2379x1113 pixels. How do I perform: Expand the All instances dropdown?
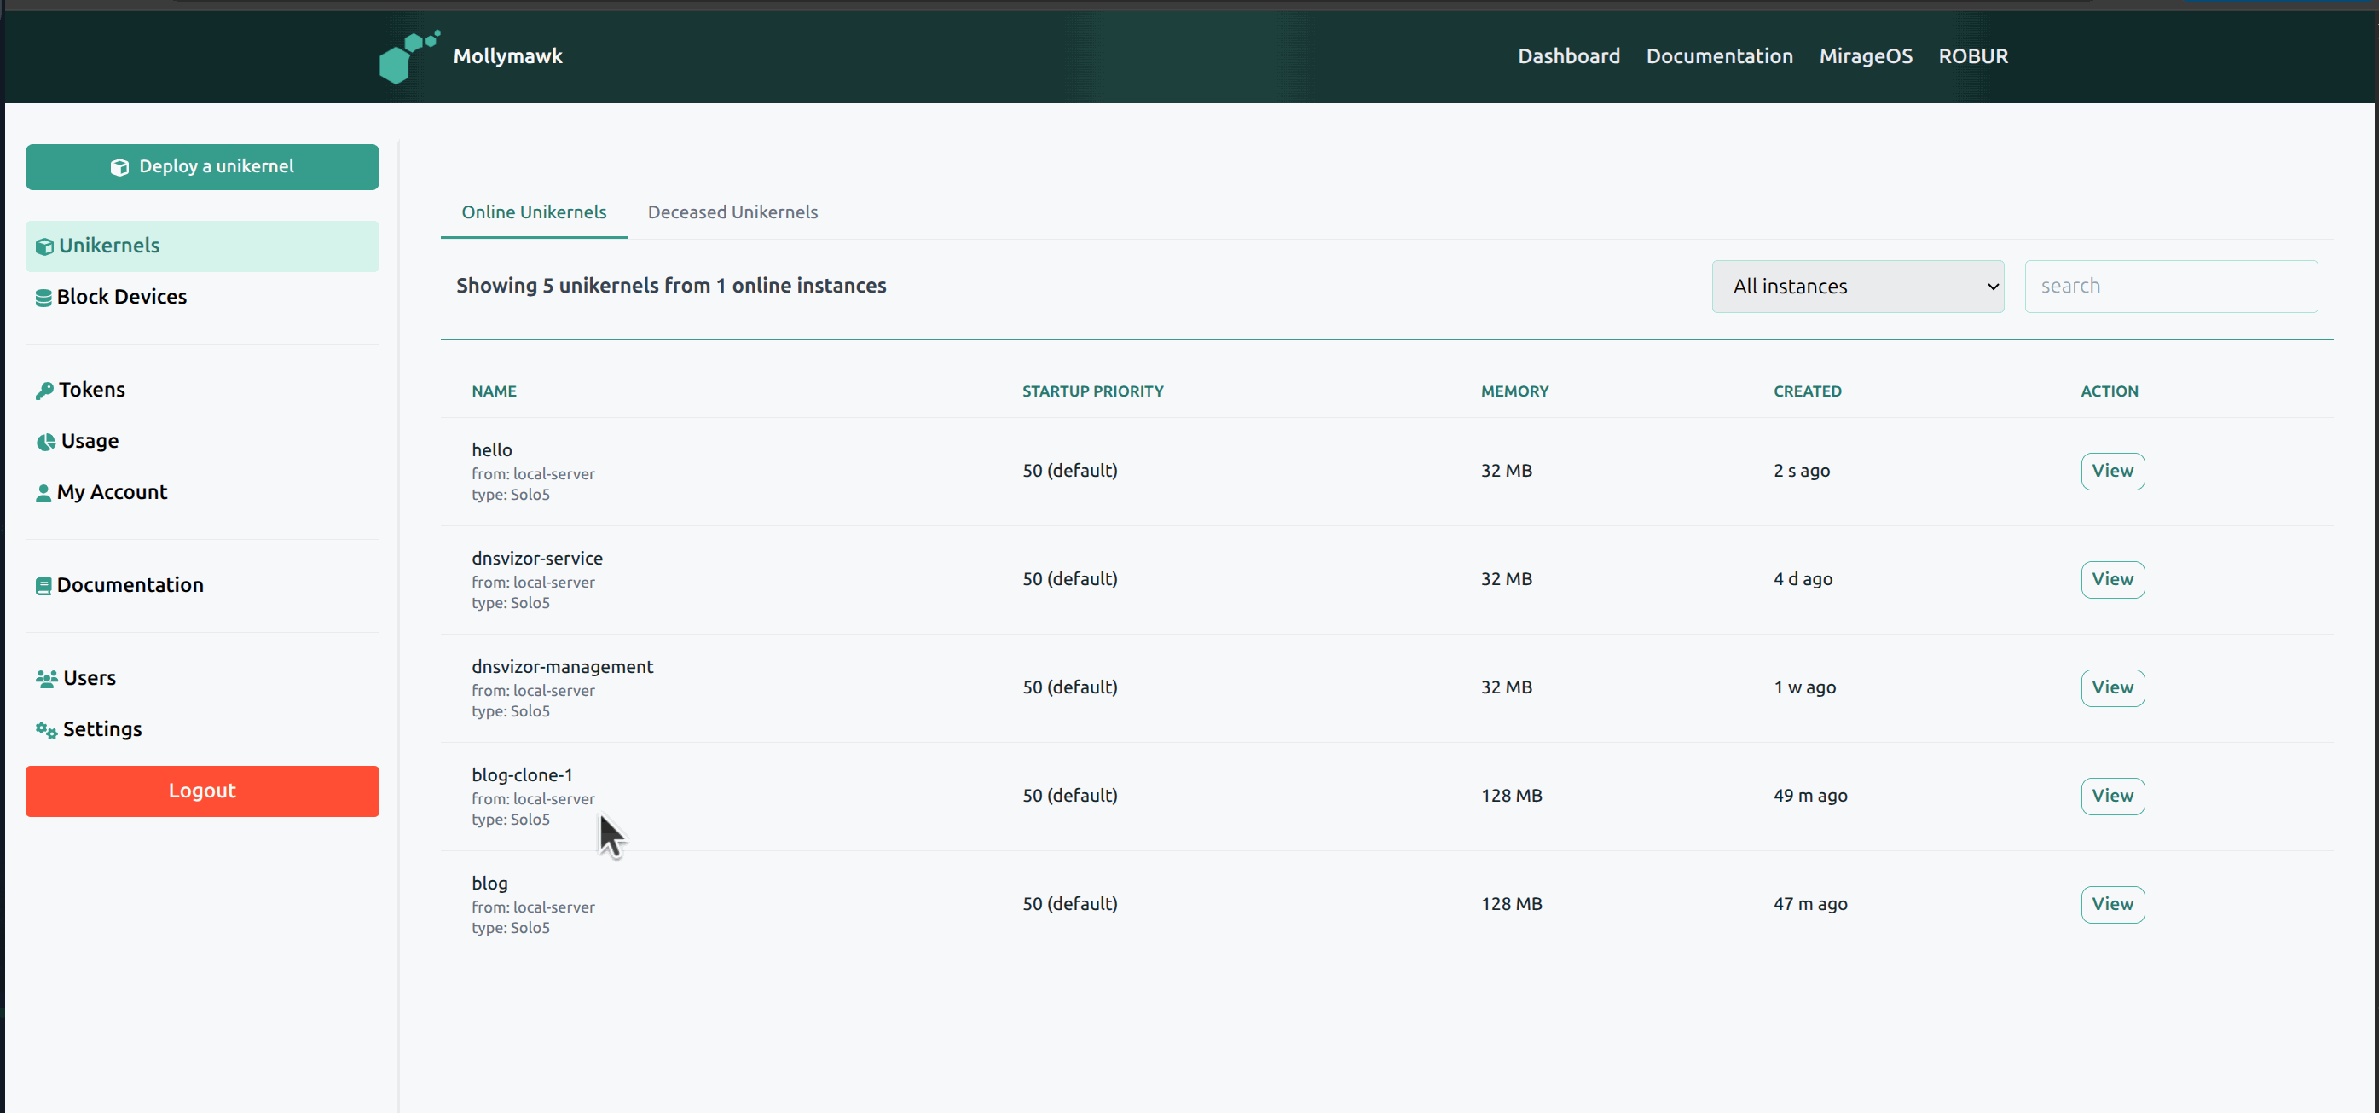tap(1857, 287)
